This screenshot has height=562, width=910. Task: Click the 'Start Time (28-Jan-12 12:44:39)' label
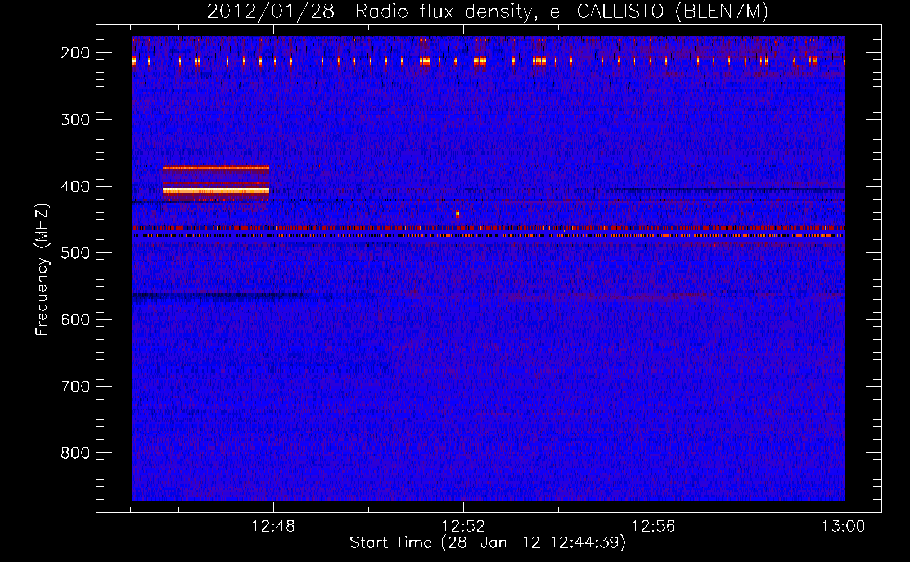488,543
